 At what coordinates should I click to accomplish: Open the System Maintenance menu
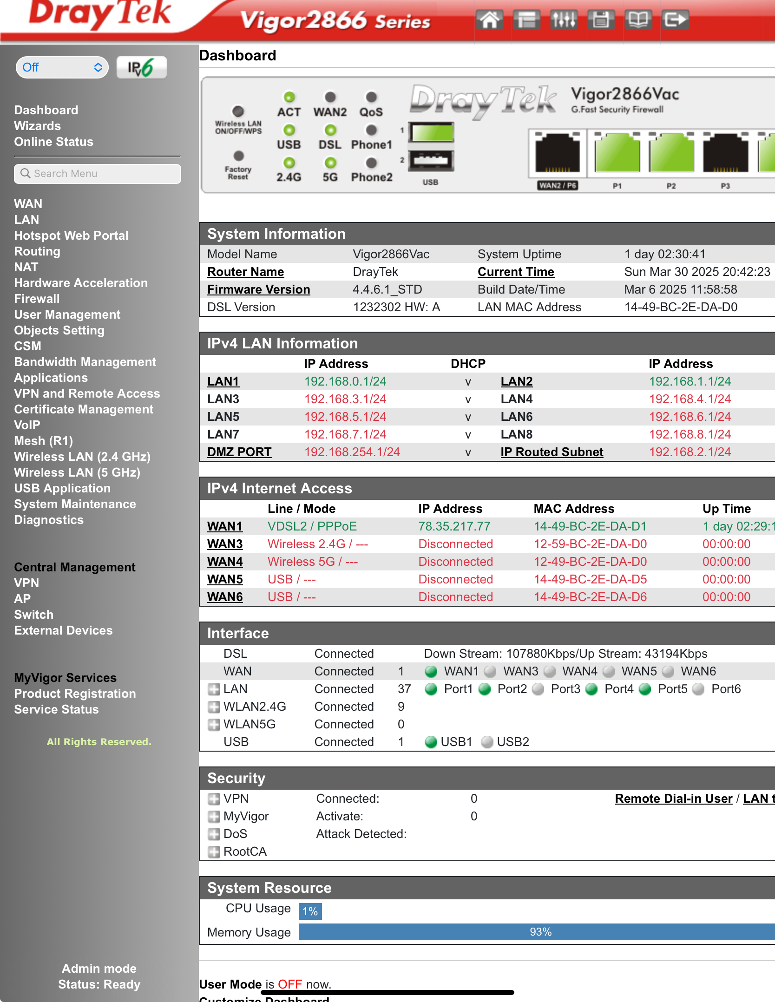click(x=75, y=504)
